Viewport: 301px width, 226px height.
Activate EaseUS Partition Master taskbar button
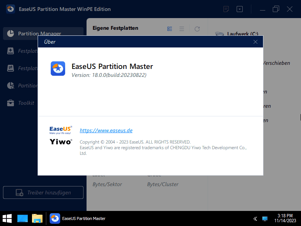78,218
